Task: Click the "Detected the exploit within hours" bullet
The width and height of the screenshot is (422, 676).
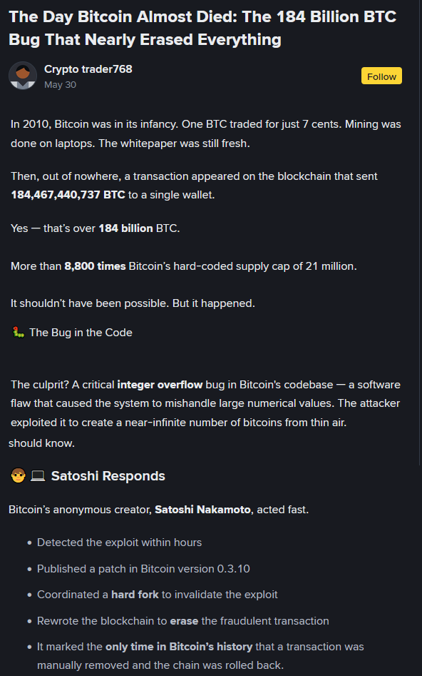Action: tap(119, 543)
